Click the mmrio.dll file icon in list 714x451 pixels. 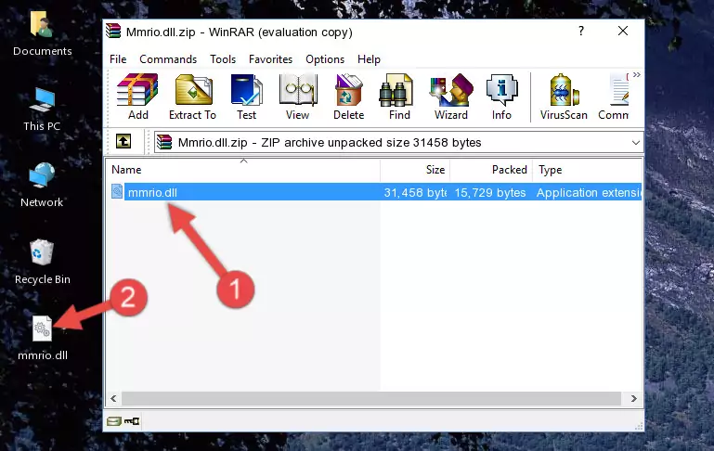(117, 191)
